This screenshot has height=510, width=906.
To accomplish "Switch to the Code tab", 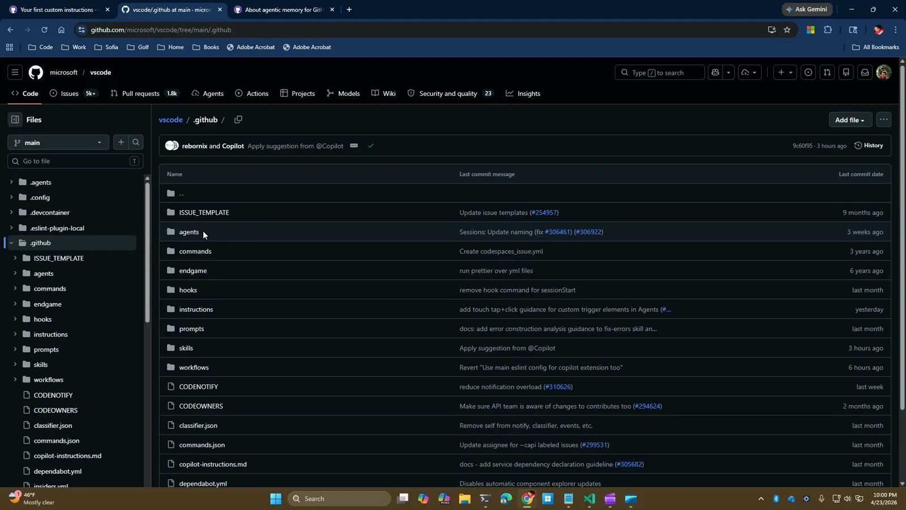I will click(25, 93).
